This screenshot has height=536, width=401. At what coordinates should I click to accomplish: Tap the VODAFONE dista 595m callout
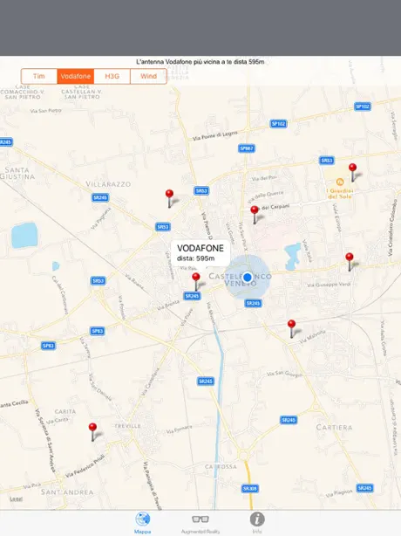point(200,253)
